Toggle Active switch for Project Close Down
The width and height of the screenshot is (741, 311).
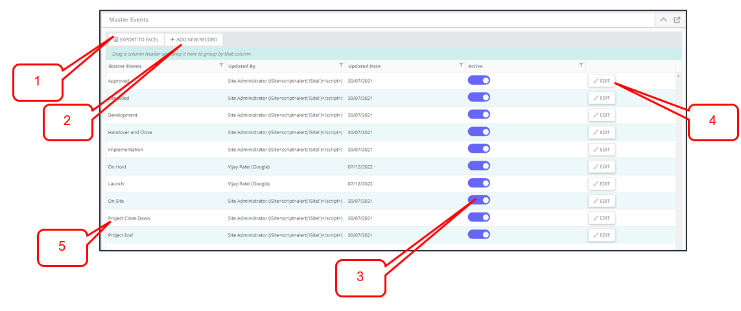[478, 218]
